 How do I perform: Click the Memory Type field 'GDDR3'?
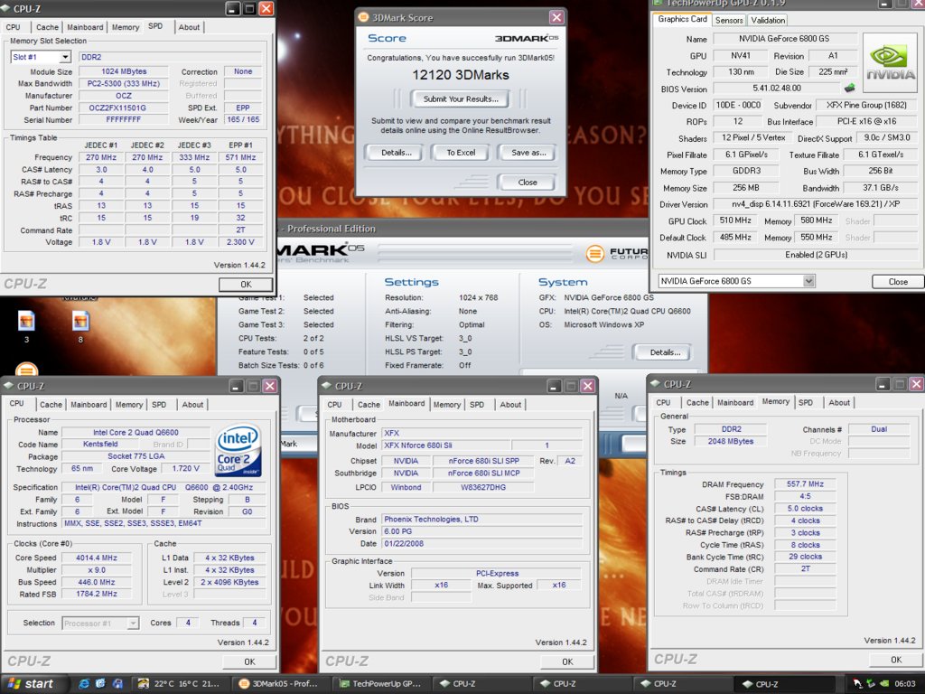click(x=745, y=171)
